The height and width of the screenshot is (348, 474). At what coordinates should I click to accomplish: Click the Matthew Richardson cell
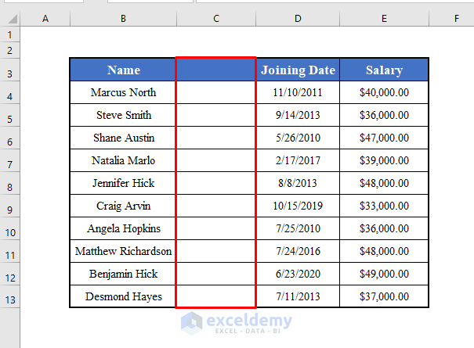coord(123,251)
